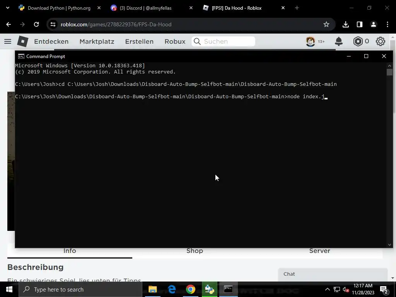Bookmark this page with star icon

tap(326, 24)
